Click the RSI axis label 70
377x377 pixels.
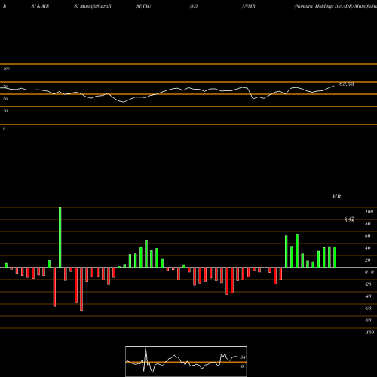pyautogui.click(x=5, y=87)
